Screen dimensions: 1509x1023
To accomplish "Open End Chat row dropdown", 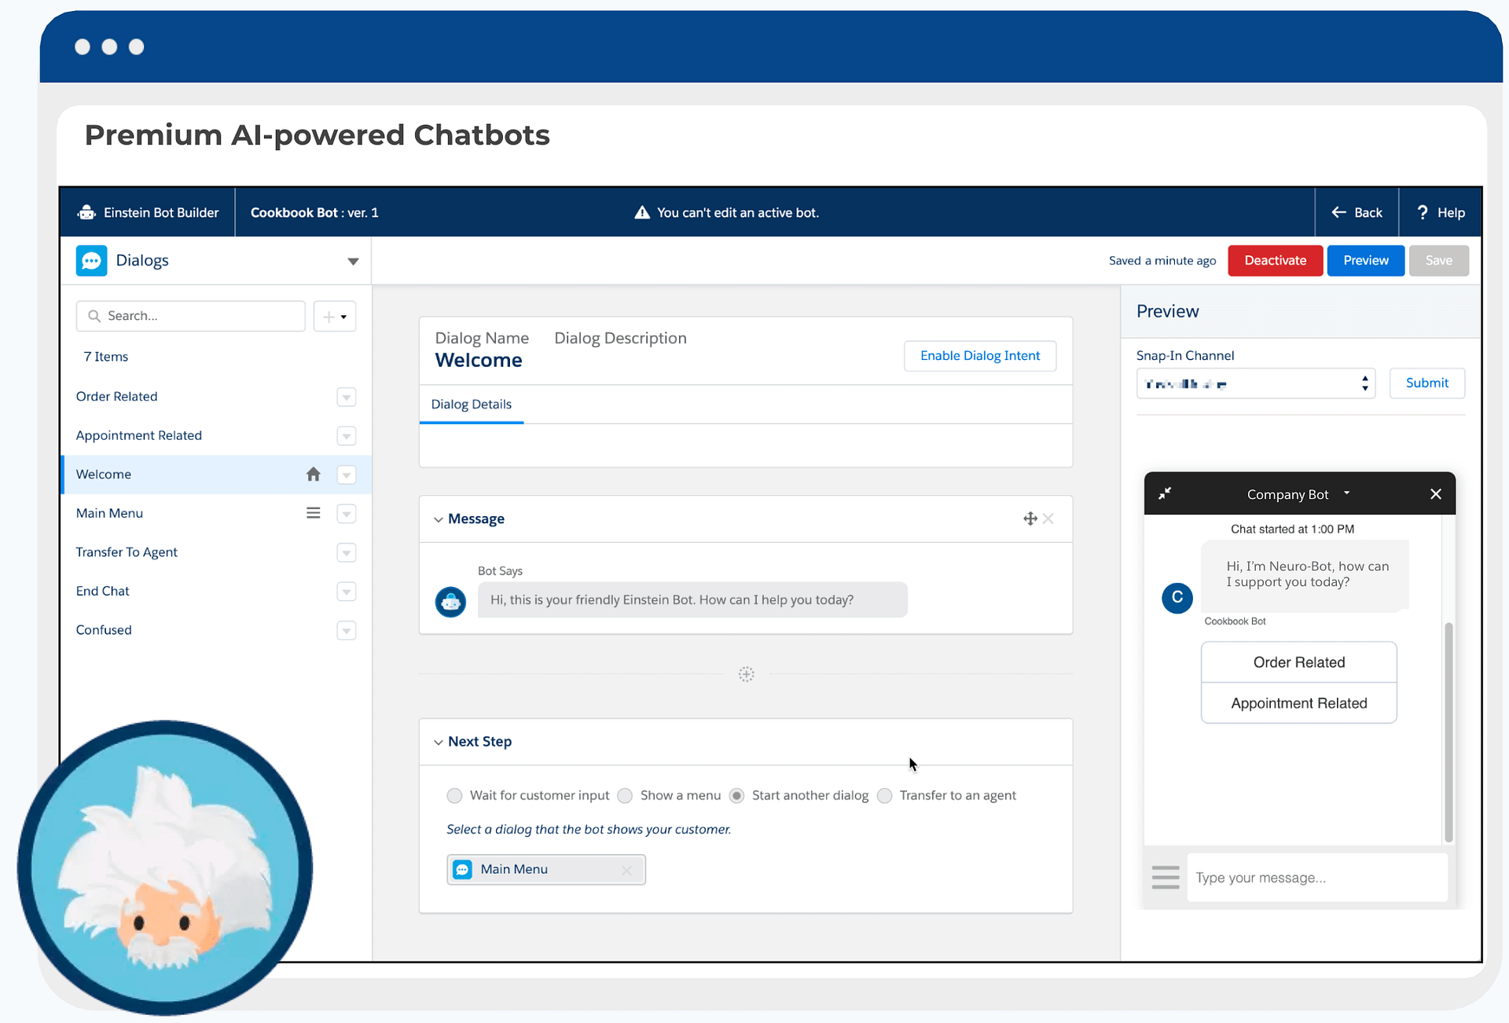I will [x=346, y=591].
